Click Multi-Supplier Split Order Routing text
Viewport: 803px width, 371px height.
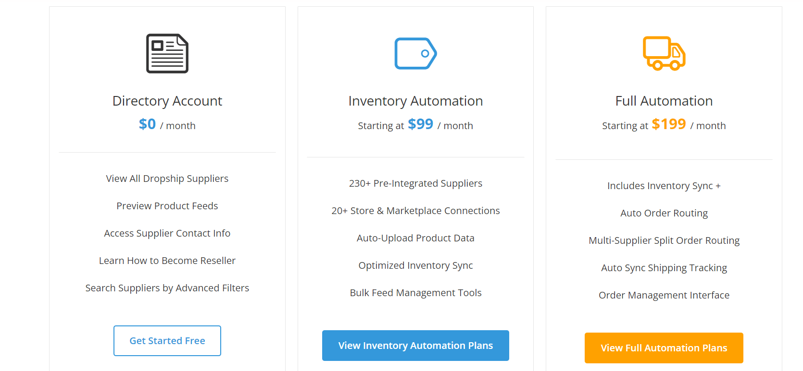click(664, 240)
